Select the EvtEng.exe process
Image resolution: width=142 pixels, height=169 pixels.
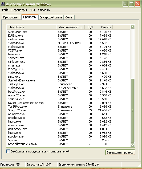[x=68, y=36]
